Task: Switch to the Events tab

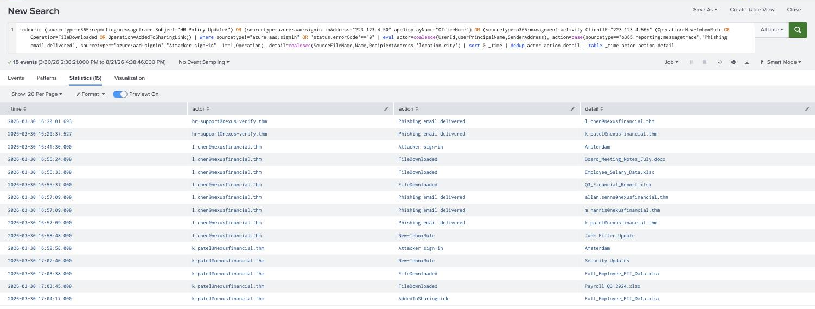Action: (16, 78)
